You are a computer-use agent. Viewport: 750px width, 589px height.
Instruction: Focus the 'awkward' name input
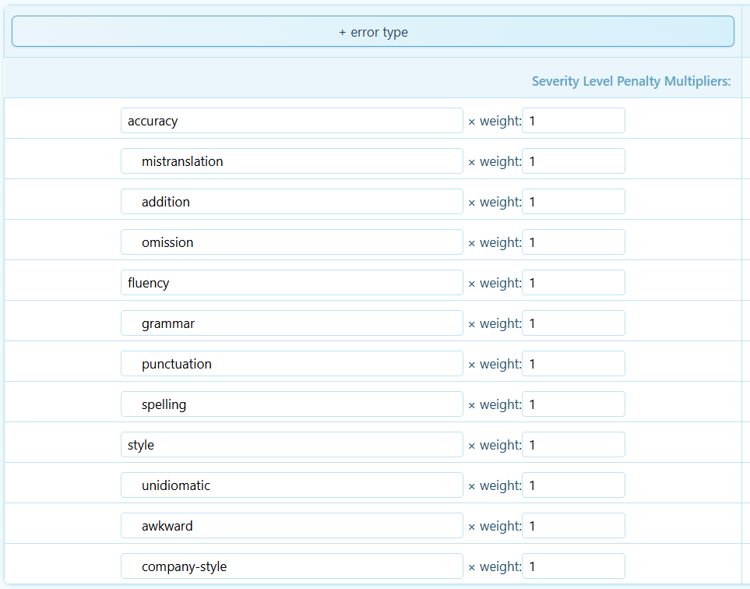(x=291, y=526)
